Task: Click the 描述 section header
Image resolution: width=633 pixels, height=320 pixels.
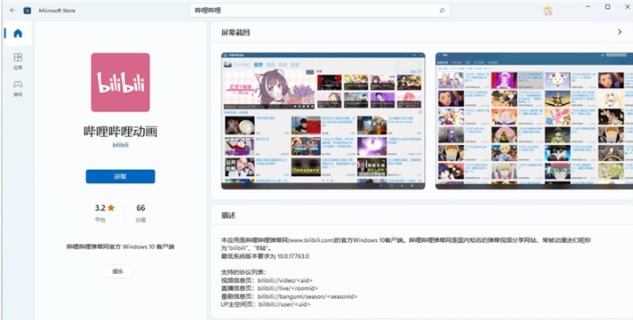Action: tap(228, 216)
